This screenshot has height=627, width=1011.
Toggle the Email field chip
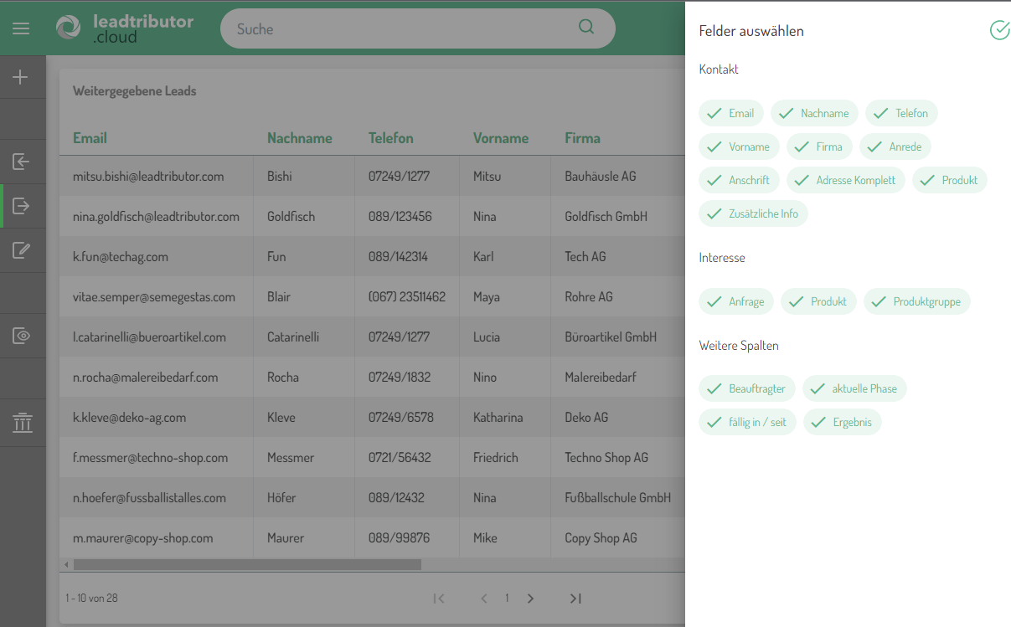731,113
